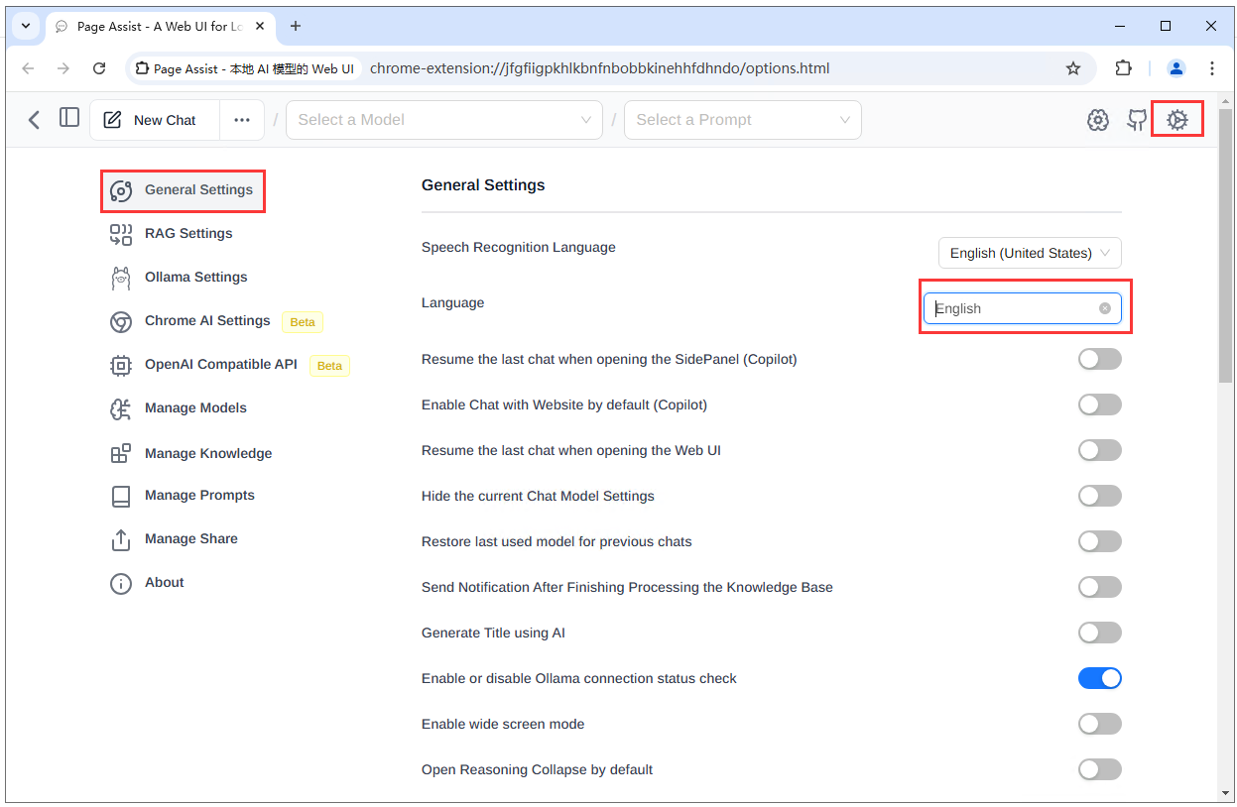Open the Chrome profile avatar icon
Image resolution: width=1237 pixels, height=807 pixels.
coord(1176,68)
